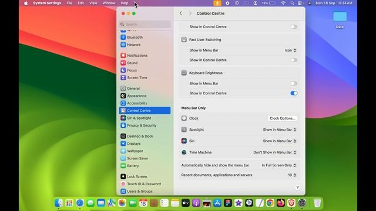
Task: Go back with the back arrow
Action: tap(181, 13)
